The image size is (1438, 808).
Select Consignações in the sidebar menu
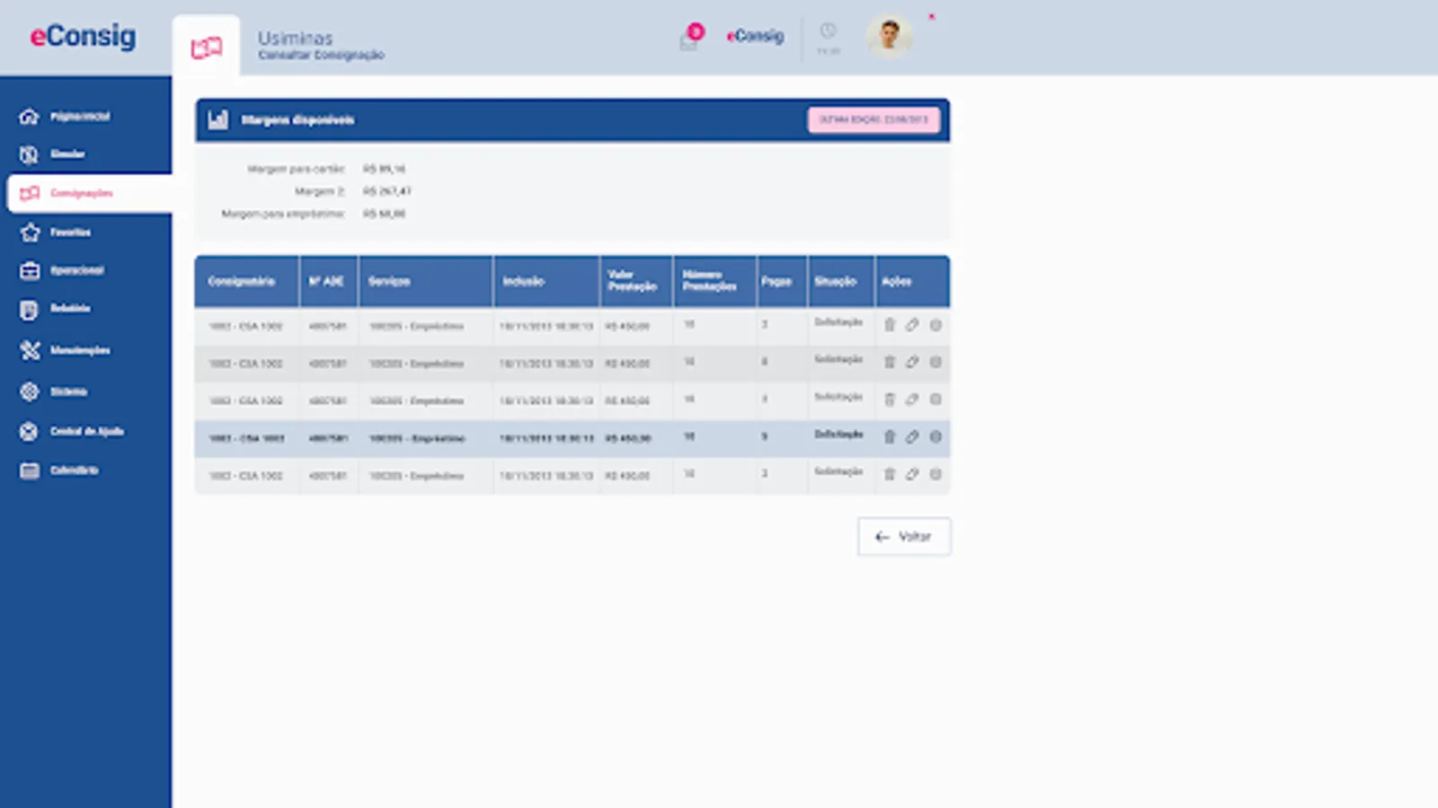pos(83,192)
